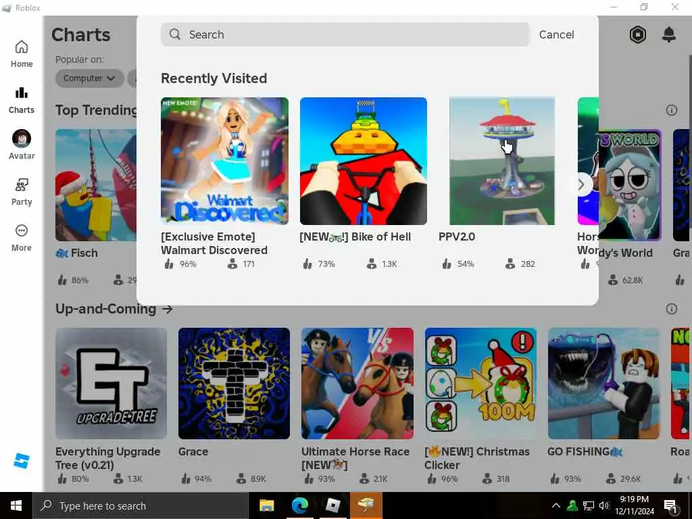This screenshot has height=519, width=692.
Task: Click the 'Grace' game title
Action: (193, 451)
